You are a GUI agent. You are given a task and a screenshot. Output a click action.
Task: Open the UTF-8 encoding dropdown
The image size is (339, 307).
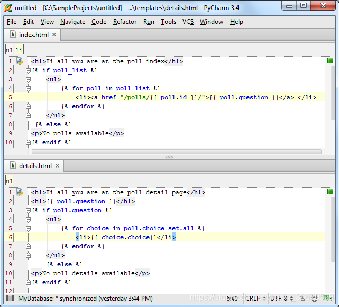[281, 299]
